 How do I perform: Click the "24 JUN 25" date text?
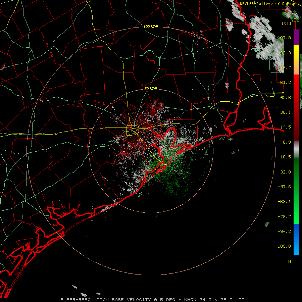click(212, 300)
